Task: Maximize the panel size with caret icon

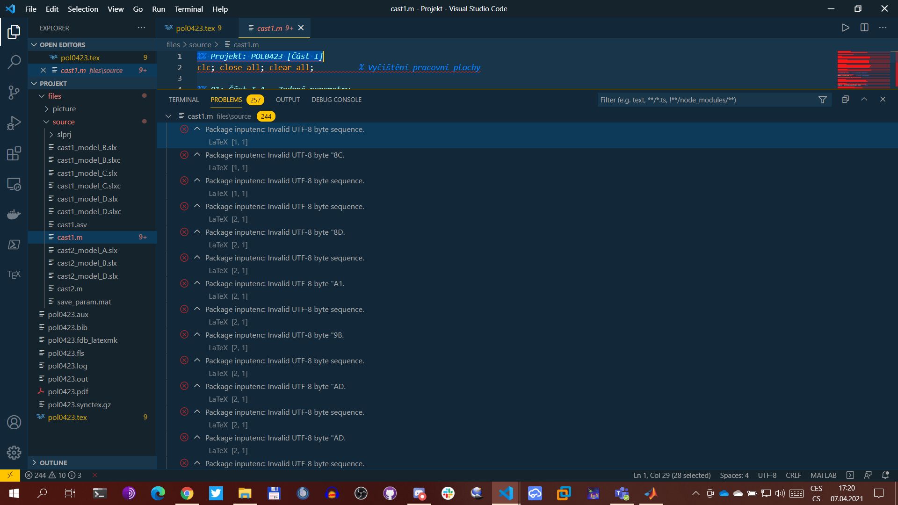Action: tap(864, 99)
